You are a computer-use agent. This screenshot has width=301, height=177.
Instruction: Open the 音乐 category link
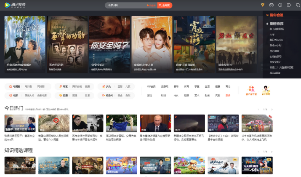(176, 86)
